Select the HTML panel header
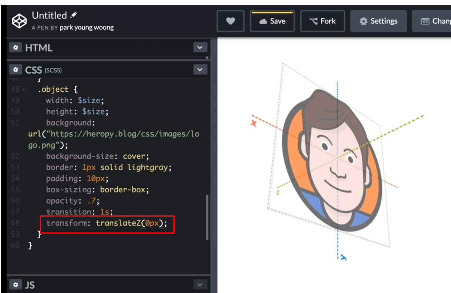The height and width of the screenshot is (293, 451). click(x=39, y=48)
